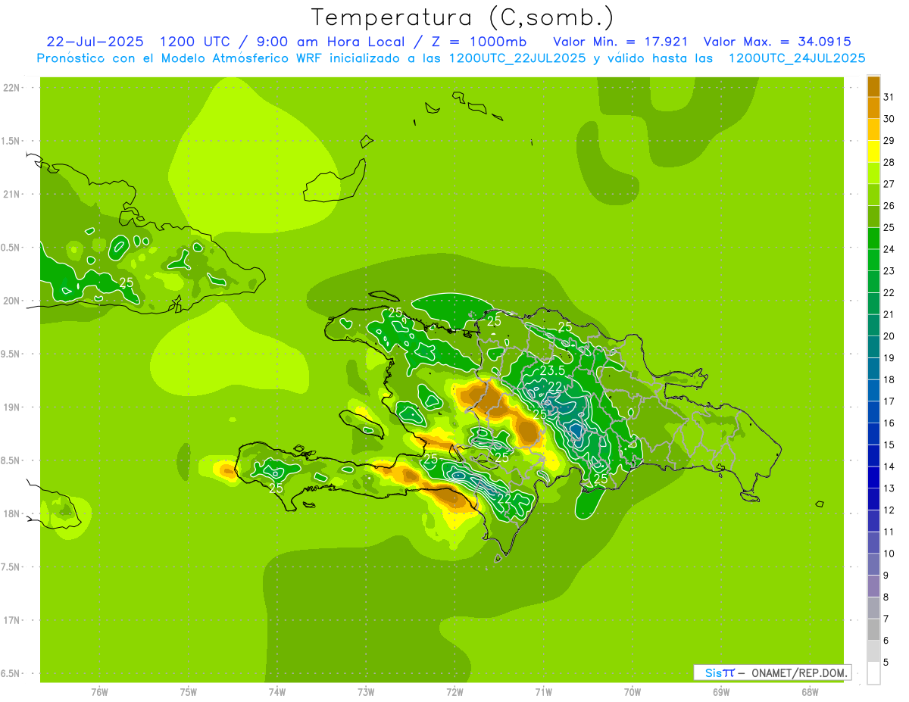Pick the yellow legend band between 28 and 29

click(x=873, y=151)
